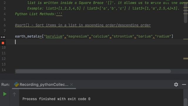The width and height of the screenshot is (188, 106).
Task: Click "Process finished with exit code 0" output
Action: (56, 99)
